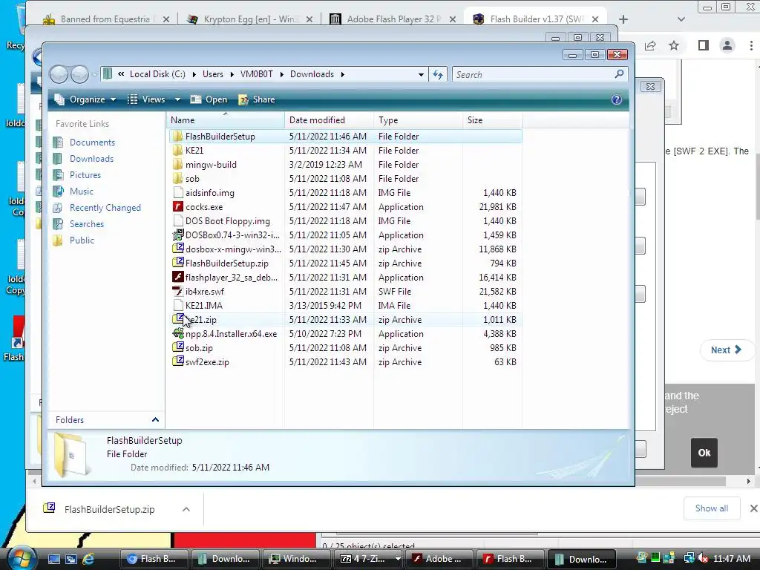This screenshot has height=570, width=760.
Task: Switch to Adobe taskbar button
Action: tap(438, 559)
